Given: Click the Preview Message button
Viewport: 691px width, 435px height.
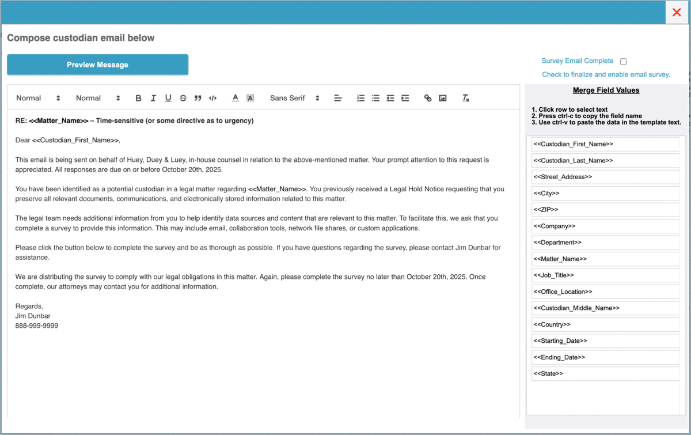Looking at the screenshot, I should 97,65.
